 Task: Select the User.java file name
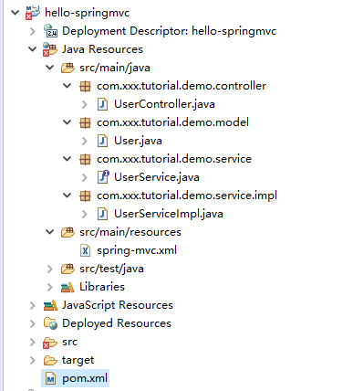point(138,141)
